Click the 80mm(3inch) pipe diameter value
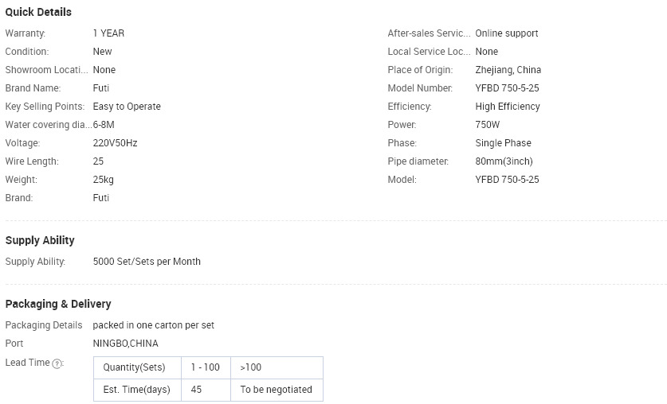This screenshot has height=404, width=667. pos(504,161)
